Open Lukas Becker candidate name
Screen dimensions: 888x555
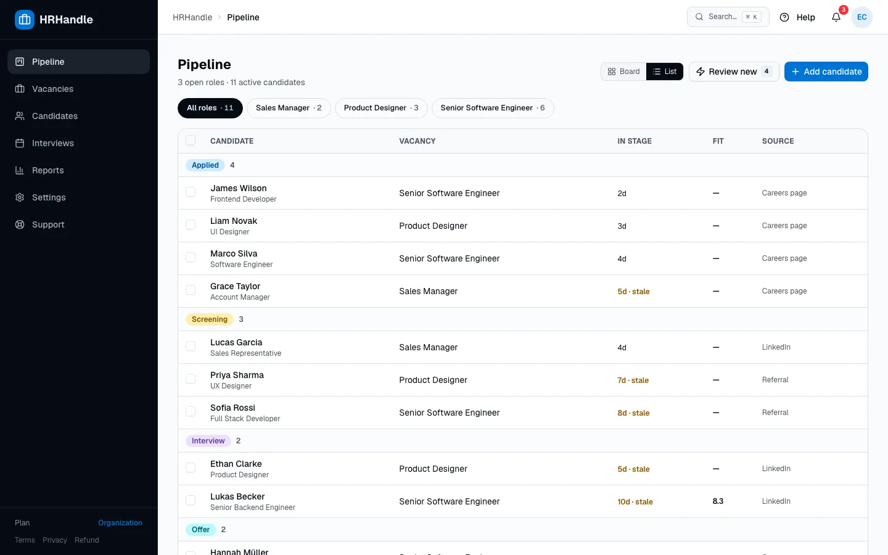pyautogui.click(x=237, y=496)
